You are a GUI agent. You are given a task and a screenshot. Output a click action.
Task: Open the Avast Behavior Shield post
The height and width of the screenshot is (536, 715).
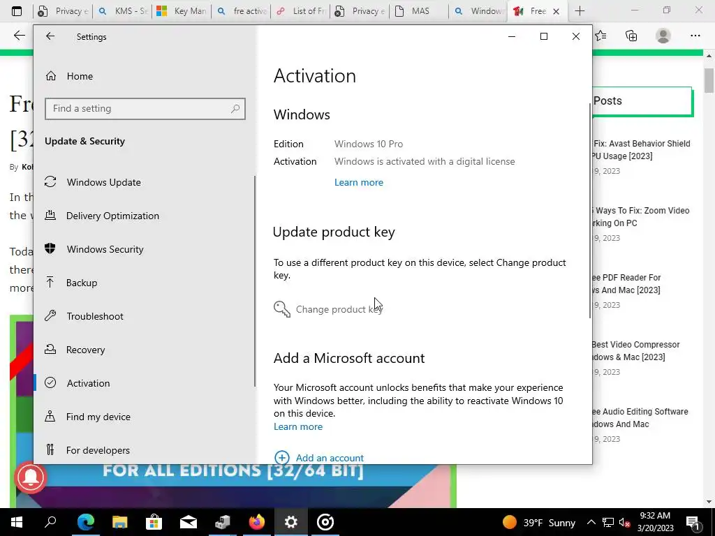coord(642,149)
